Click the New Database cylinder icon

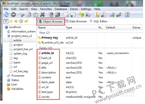point(51,15)
